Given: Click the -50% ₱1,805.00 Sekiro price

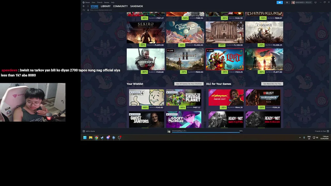Looking at the screenshot, I should pos(152,45).
